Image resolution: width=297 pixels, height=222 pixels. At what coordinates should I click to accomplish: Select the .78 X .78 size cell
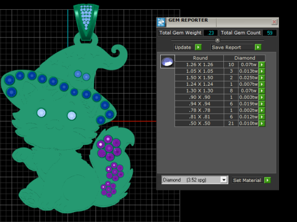[199, 110]
